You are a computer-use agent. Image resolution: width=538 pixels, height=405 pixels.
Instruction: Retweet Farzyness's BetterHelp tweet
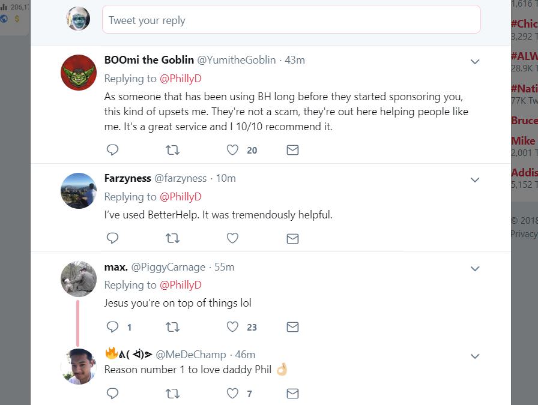172,238
